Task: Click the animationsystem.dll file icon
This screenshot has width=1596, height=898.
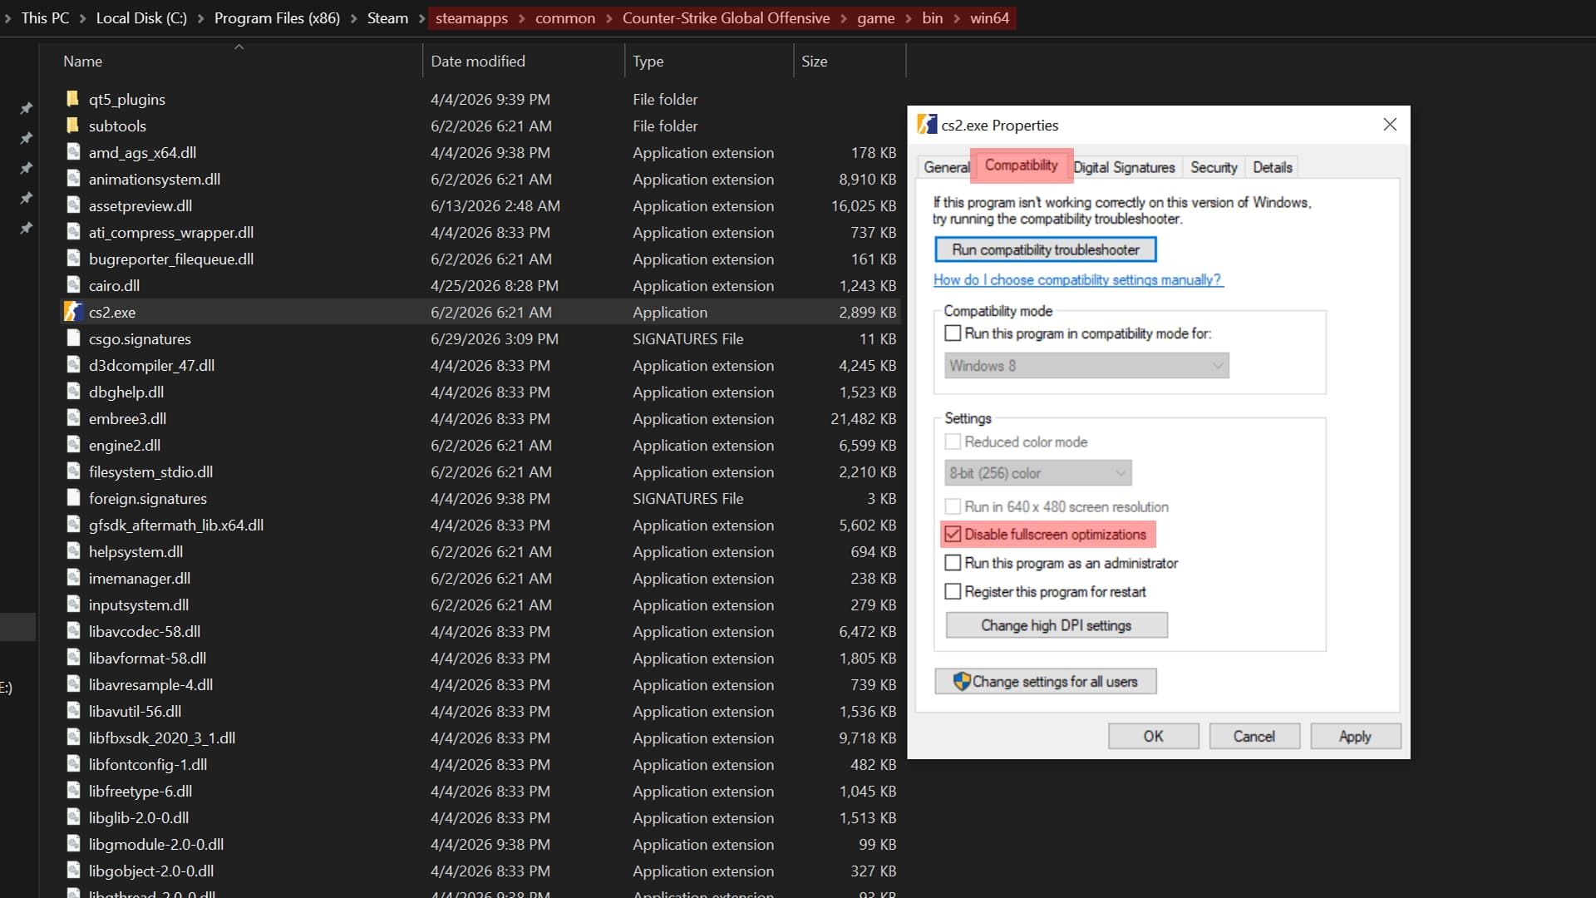Action: coord(73,179)
